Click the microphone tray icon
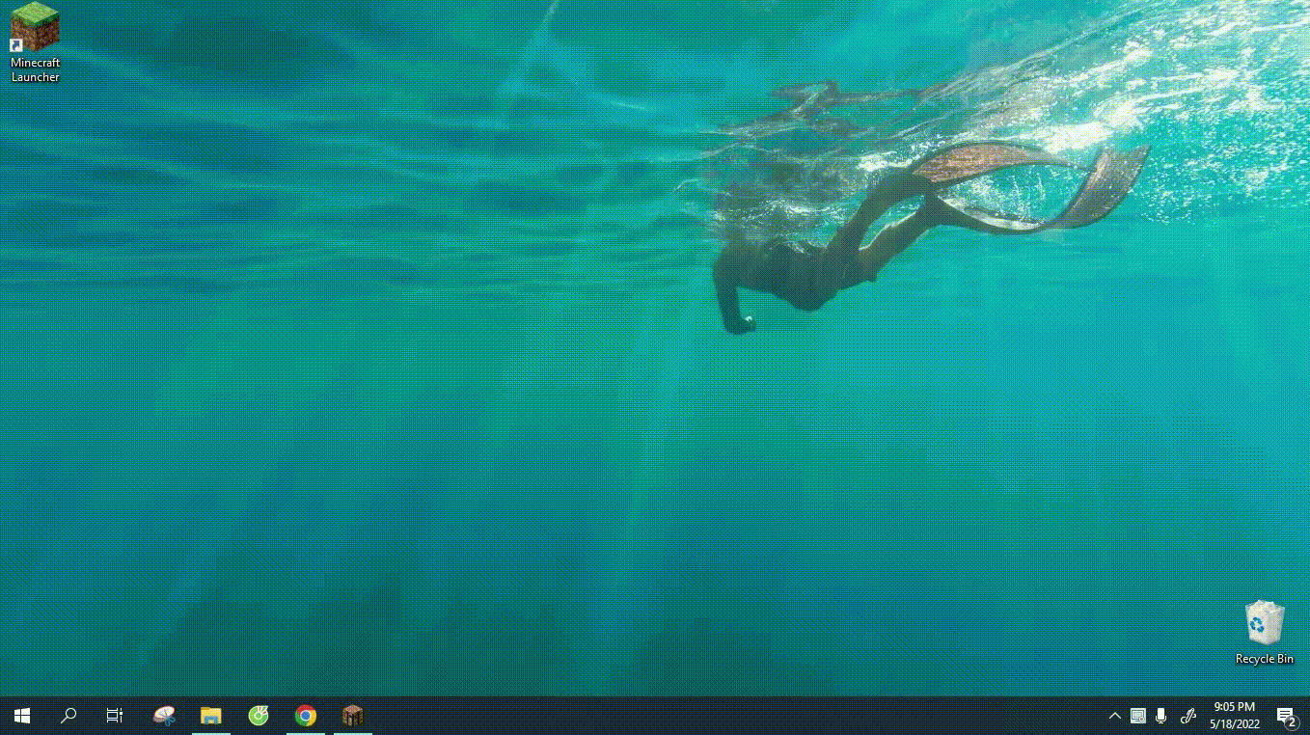 1161,716
